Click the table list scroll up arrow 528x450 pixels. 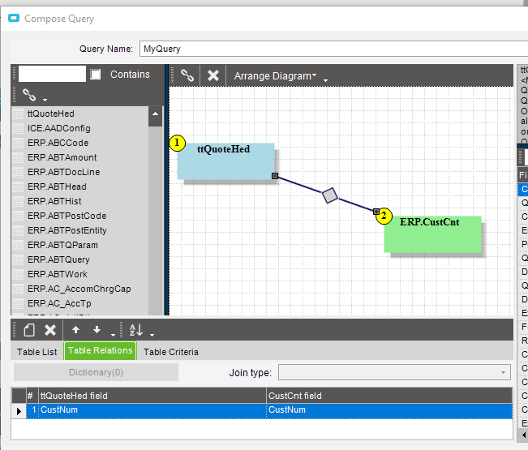155,114
